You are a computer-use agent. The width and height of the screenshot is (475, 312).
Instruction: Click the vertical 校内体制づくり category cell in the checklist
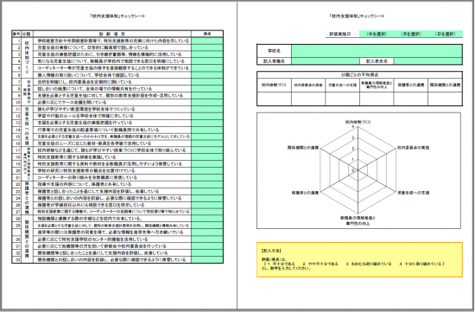[27, 58]
